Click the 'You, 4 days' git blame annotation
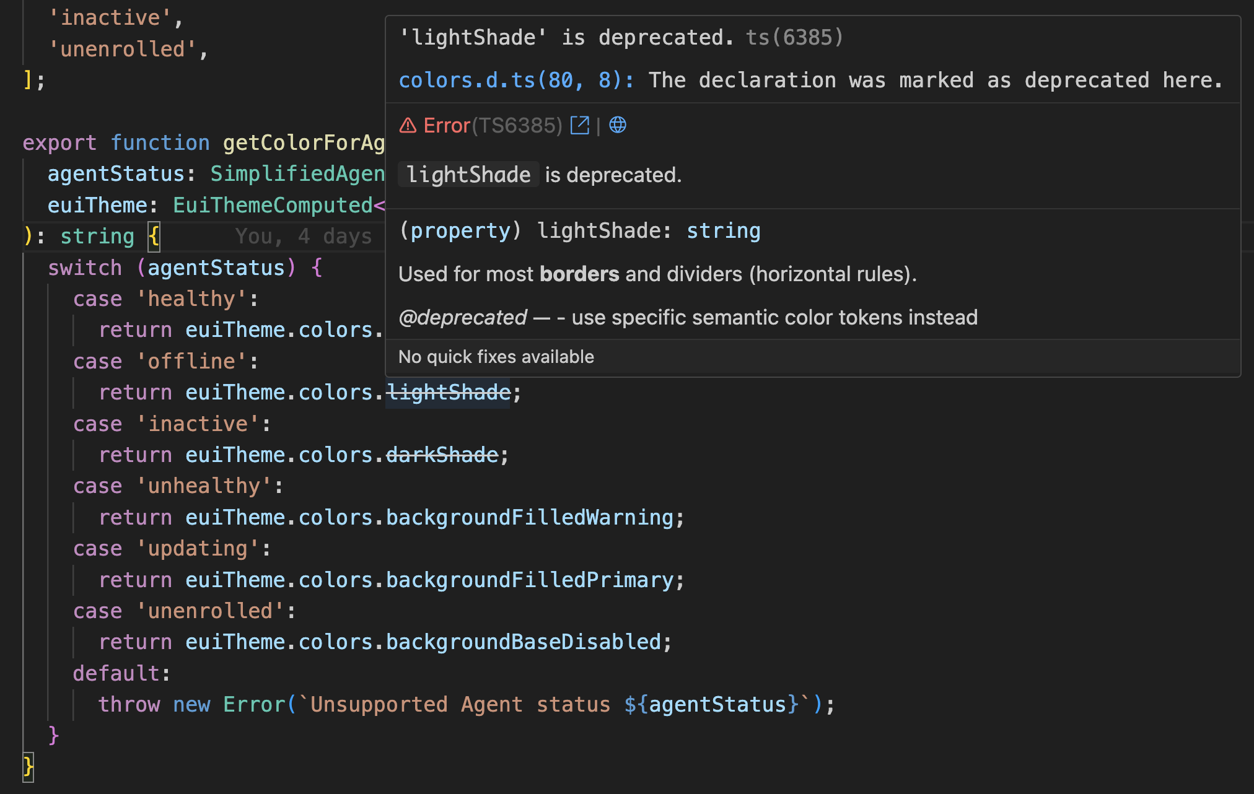This screenshot has width=1254, height=794. 304,236
